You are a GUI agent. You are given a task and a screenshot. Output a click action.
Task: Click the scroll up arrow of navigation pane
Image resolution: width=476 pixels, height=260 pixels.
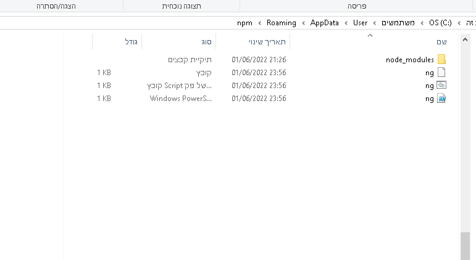click(x=465, y=39)
